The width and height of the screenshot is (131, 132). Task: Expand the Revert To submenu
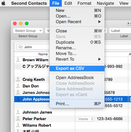[77, 59]
